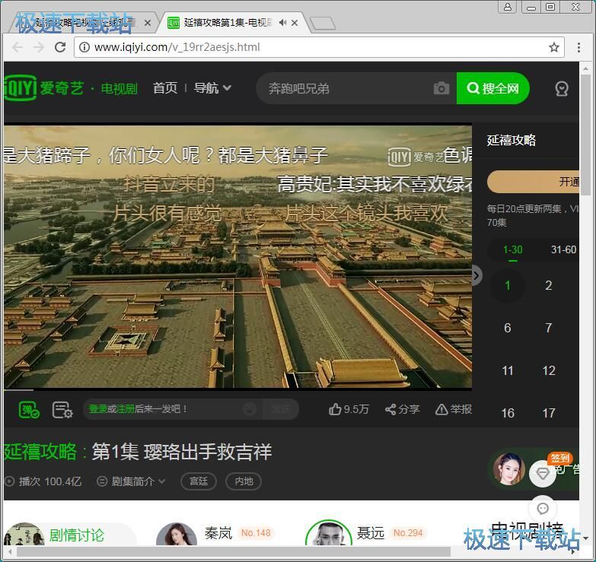Open the 宫廷 tag link

[x=199, y=481]
